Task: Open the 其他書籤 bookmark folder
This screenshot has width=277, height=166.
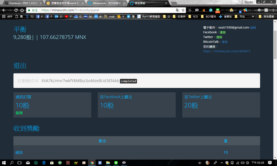Action: click(x=267, y=16)
